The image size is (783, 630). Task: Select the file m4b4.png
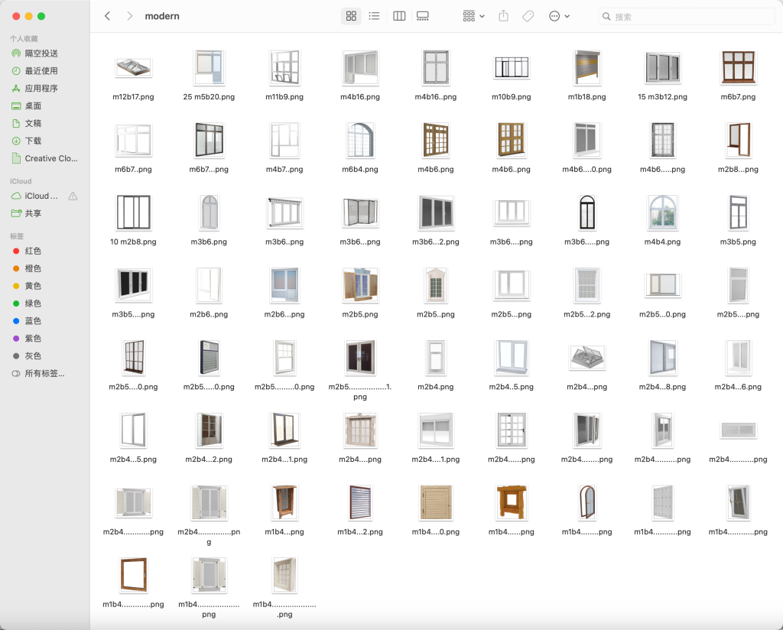(662, 213)
